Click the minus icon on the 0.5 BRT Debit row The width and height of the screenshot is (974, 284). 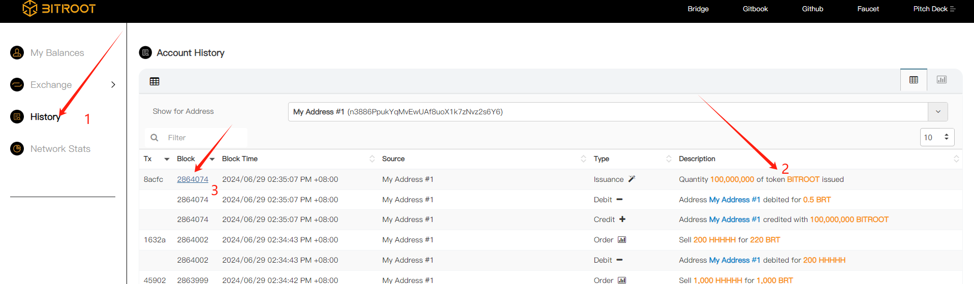tap(619, 200)
